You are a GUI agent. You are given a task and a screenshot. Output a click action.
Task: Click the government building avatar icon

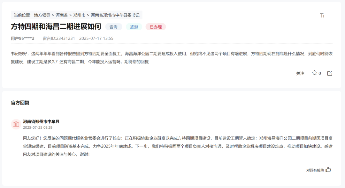[x=16, y=124]
